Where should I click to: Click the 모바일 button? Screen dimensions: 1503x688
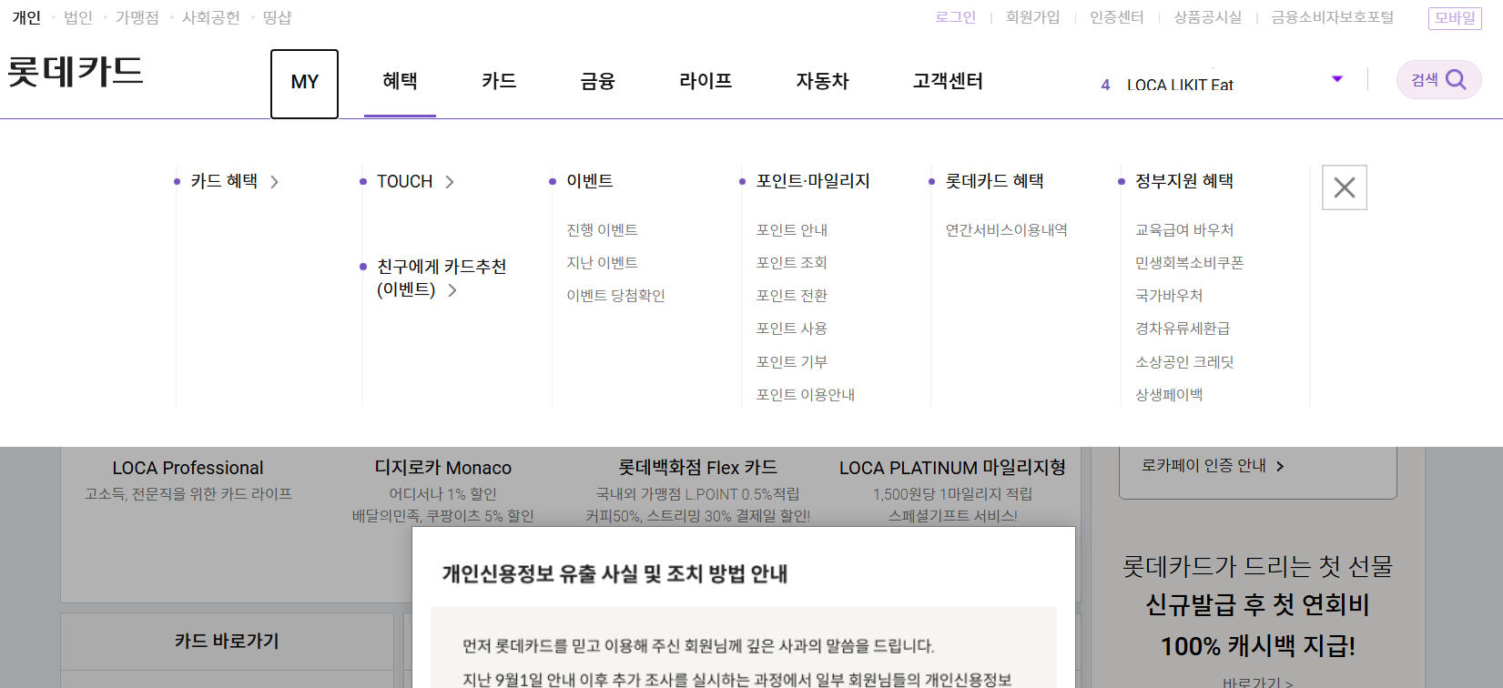pyautogui.click(x=1455, y=18)
